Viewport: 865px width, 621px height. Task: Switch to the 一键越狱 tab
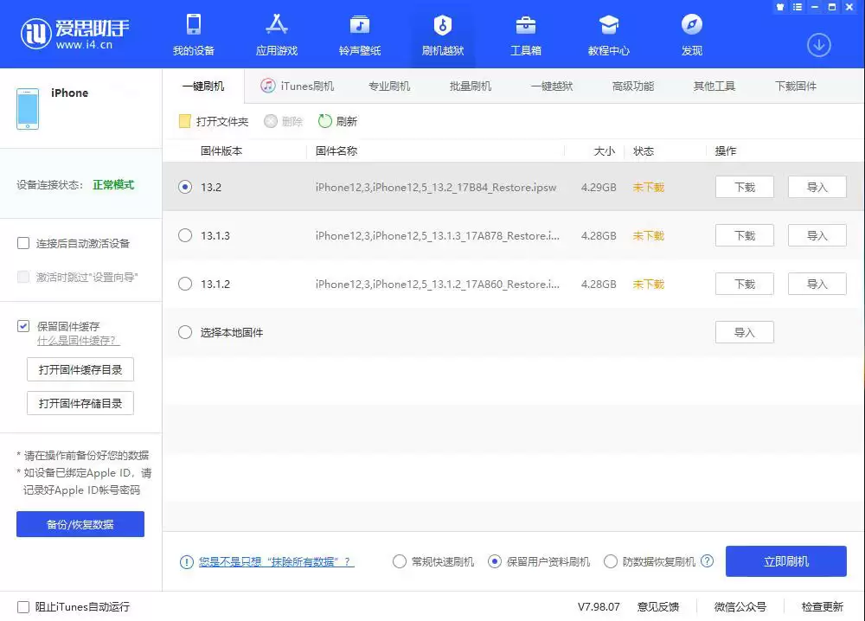coord(552,86)
